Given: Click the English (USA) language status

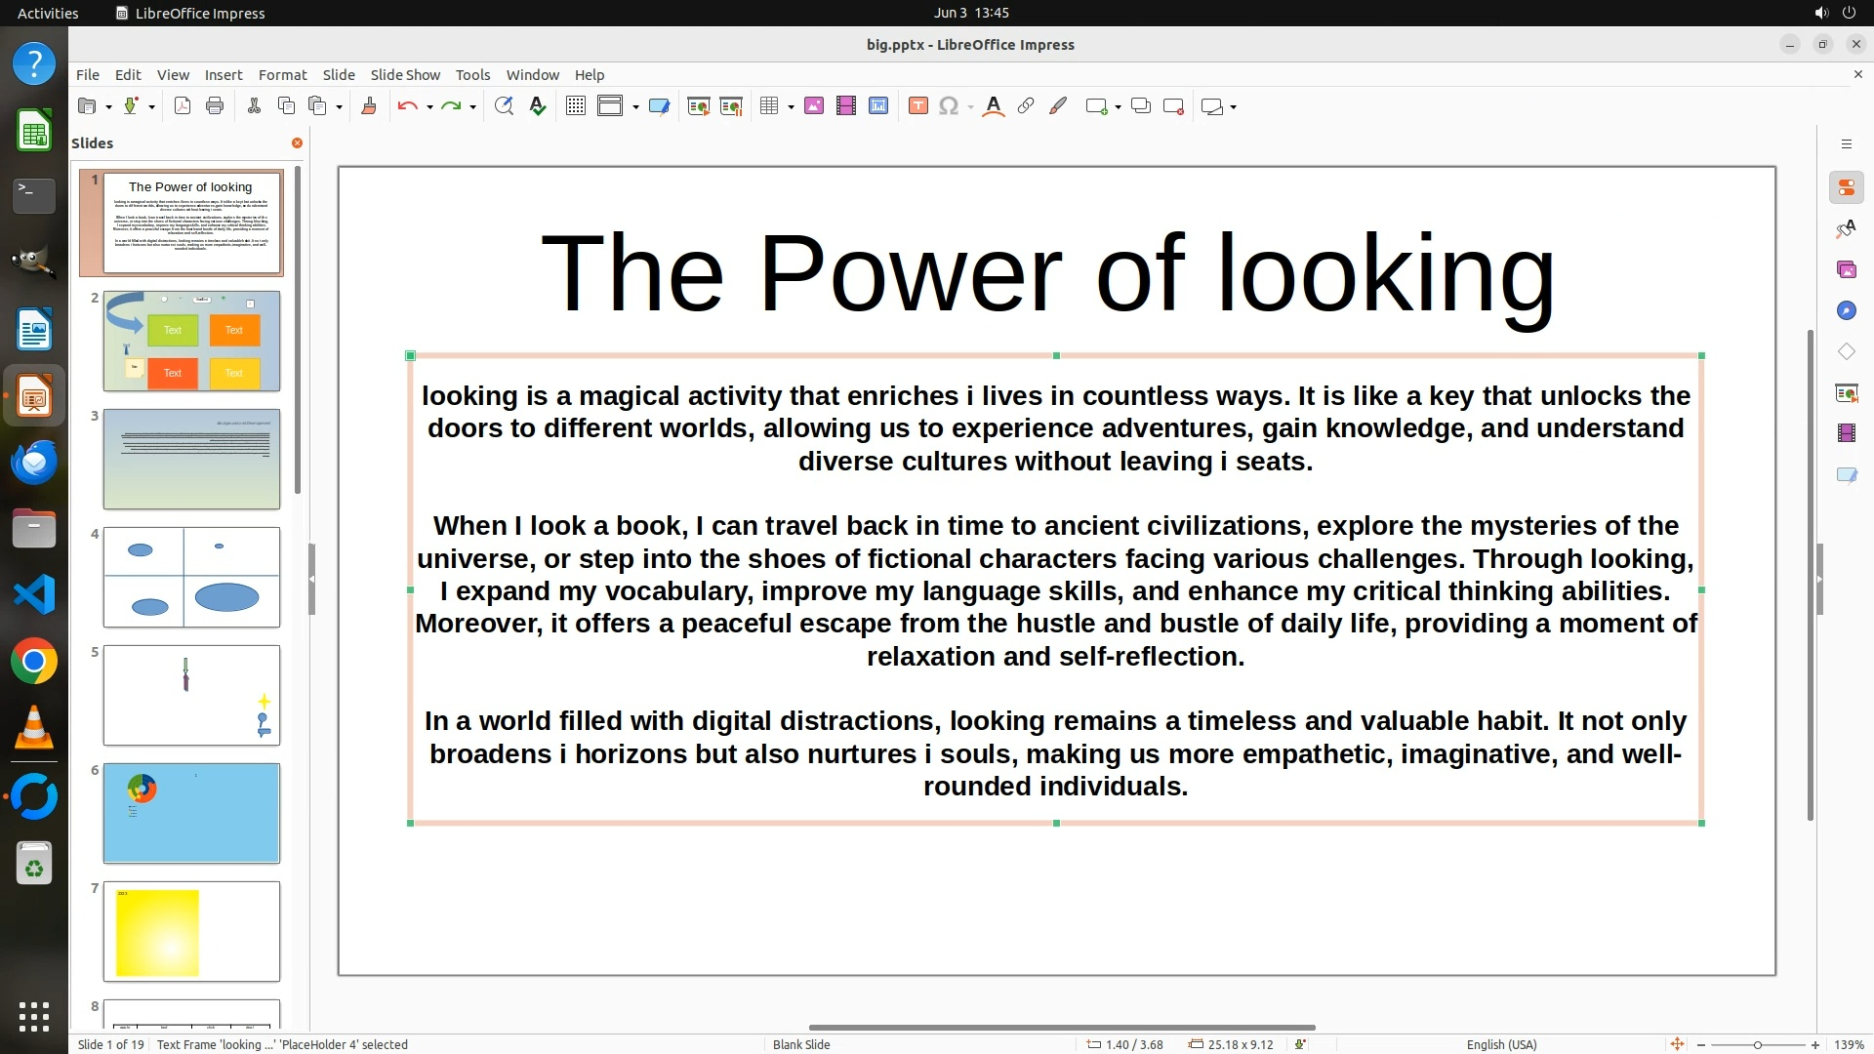Looking at the screenshot, I should (1501, 1044).
